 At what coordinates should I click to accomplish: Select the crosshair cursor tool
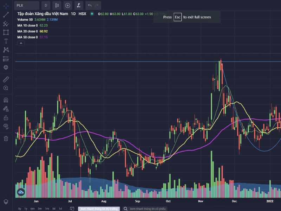pyautogui.click(x=6, y=6)
